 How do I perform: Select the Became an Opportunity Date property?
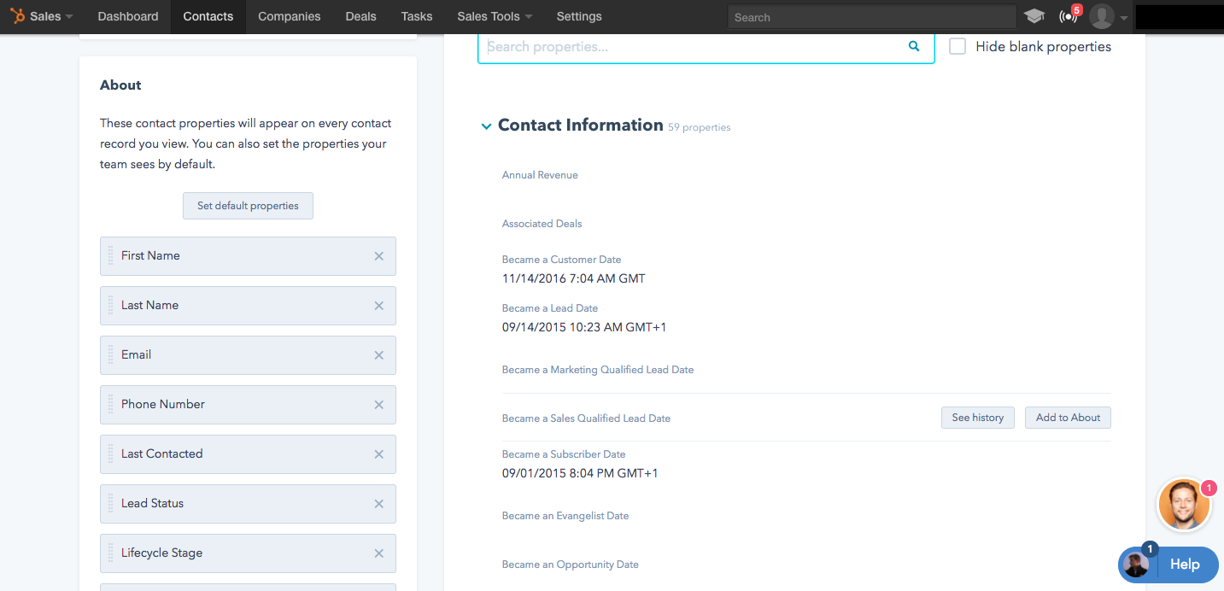[571, 565]
